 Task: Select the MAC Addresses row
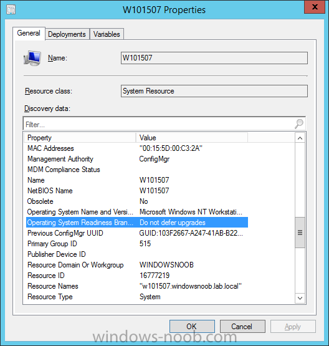136,148
